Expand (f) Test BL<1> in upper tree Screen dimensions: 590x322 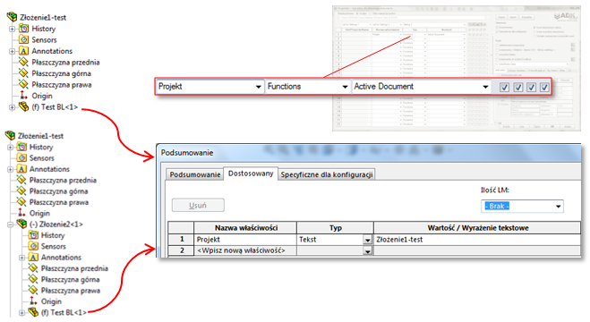point(12,107)
